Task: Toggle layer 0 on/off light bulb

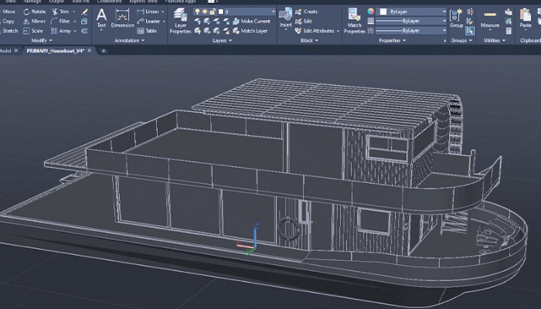Action: tap(197, 12)
